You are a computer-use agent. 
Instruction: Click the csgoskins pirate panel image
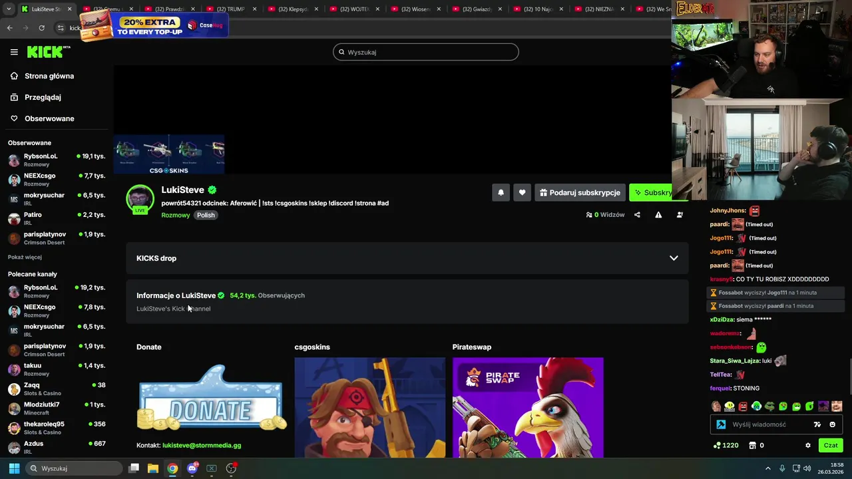pos(369,407)
